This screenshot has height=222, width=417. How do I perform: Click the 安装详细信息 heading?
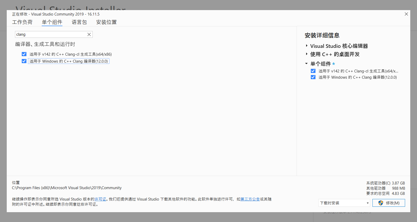(322, 35)
